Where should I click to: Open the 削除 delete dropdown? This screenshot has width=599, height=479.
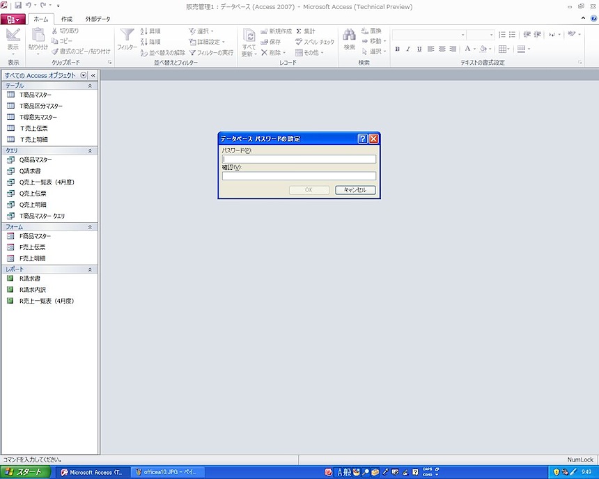[274, 52]
